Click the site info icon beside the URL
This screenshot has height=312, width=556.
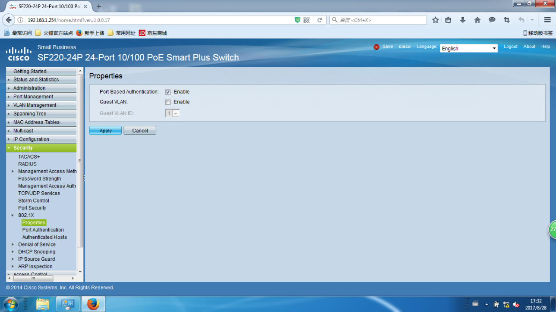click(x=20, y=20)
